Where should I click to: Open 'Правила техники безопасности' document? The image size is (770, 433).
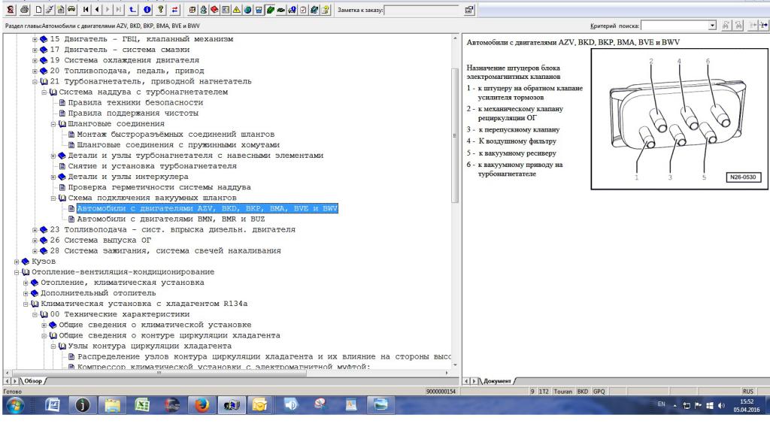coord(135,102)
